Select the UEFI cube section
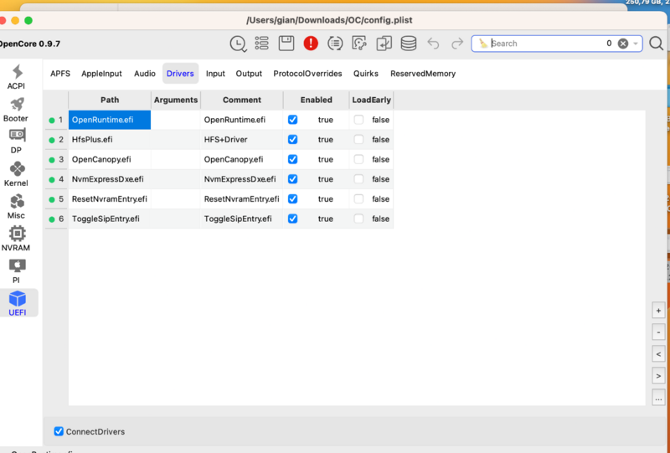Image resolution: width=670 pixels, height=453 pixels. 17,303
